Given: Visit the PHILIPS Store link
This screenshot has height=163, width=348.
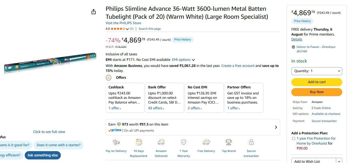Looking at the screenshot, I should 123,23.
